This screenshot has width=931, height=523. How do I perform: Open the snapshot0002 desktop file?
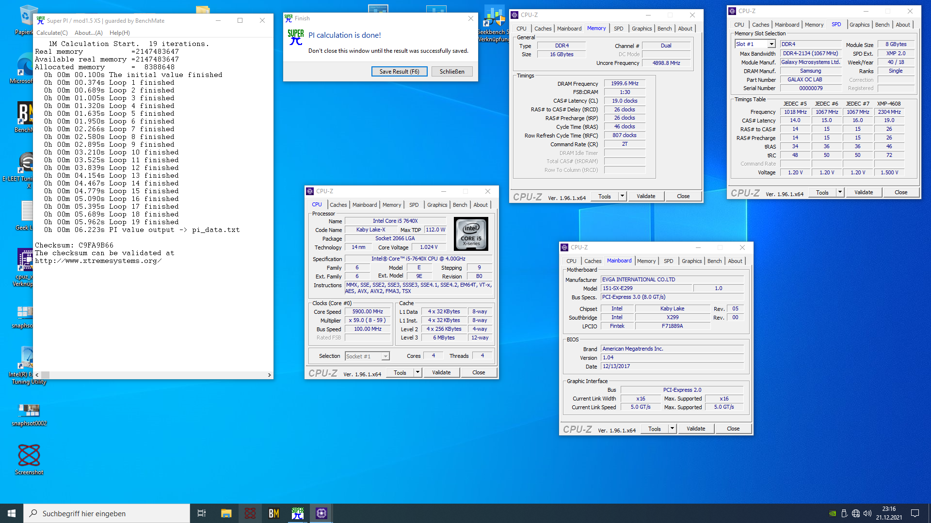(29, 415)
